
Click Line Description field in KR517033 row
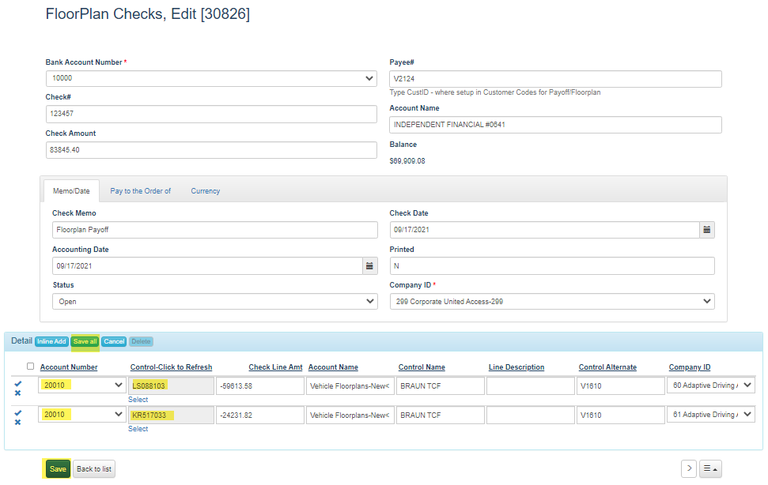coord(531,415)
